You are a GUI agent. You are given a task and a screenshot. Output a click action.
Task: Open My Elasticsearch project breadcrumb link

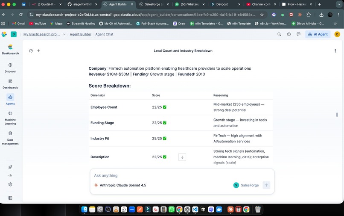[42, 34]
